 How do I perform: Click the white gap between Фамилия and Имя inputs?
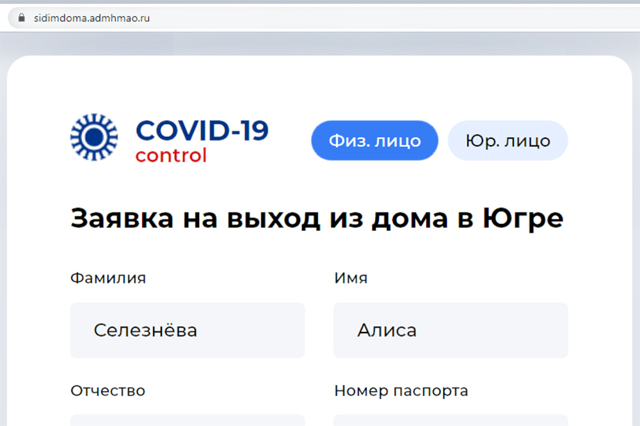[319, 330]
